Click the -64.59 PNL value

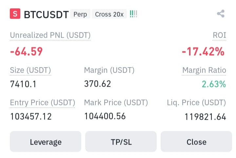tap(26, 51)
